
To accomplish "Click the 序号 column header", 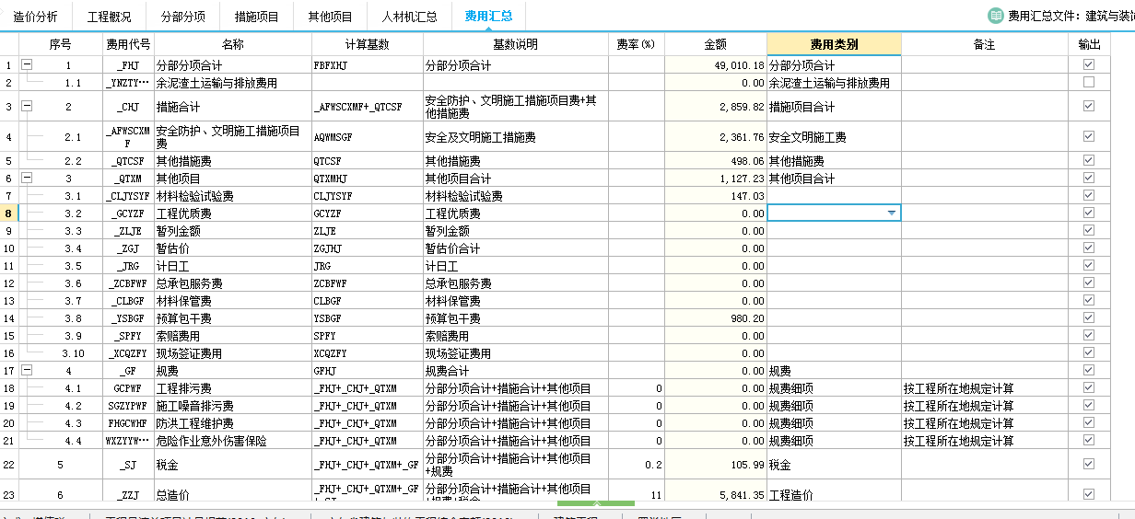I will click(x=61, y=44).
